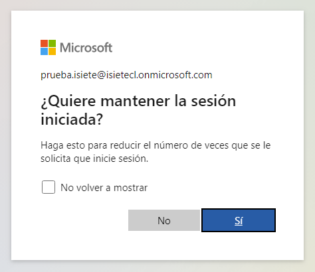Click the green square of Microsoft logo
This screenshot has height=272, width=315.
[x=52, y=44]
